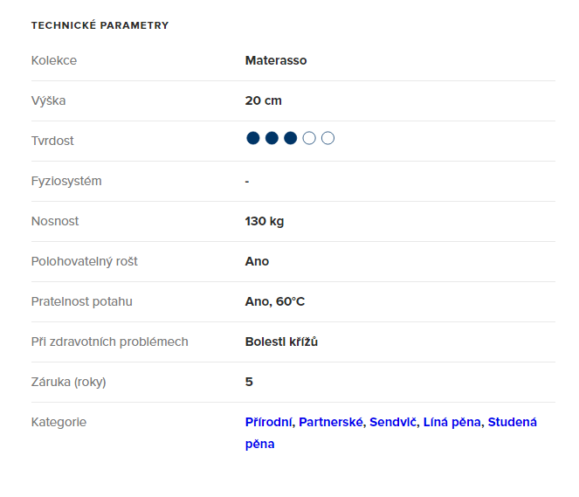
Task: Select the 20 cm height value
Action: [264, 100]
